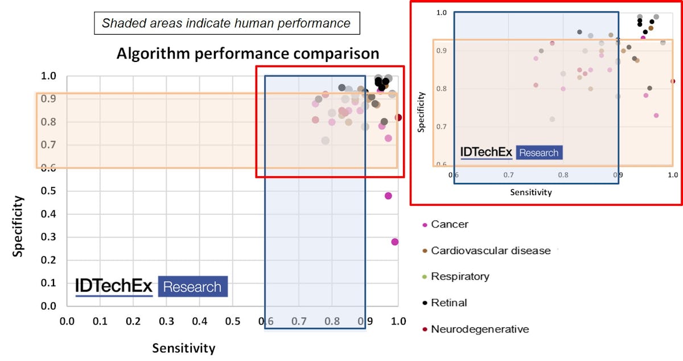Click the Neurodegenerative legend dot

click(x=424, y=330)
